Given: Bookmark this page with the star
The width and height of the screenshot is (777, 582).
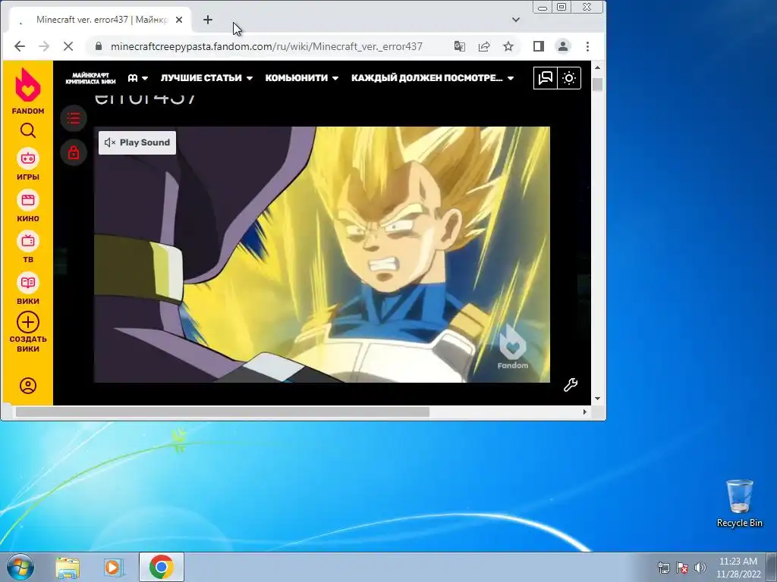Looking at the screenshot, I should click(508, 46).
